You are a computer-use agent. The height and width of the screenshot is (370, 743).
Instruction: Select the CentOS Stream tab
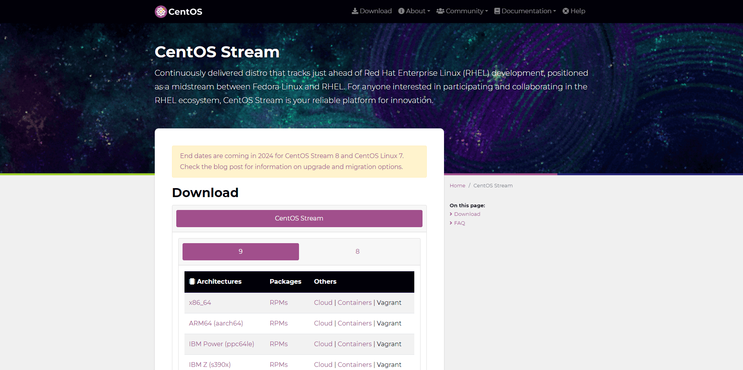click(299, 219)
